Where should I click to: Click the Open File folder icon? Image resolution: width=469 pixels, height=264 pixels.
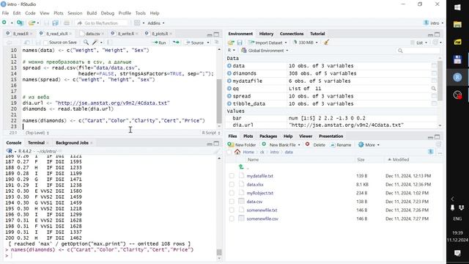(x=32, y=23)
